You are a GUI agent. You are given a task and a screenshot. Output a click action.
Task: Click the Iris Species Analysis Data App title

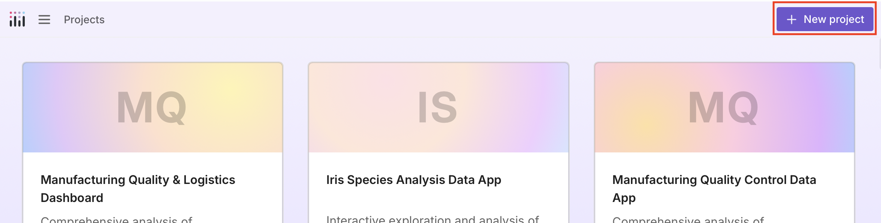coord(413,180)
